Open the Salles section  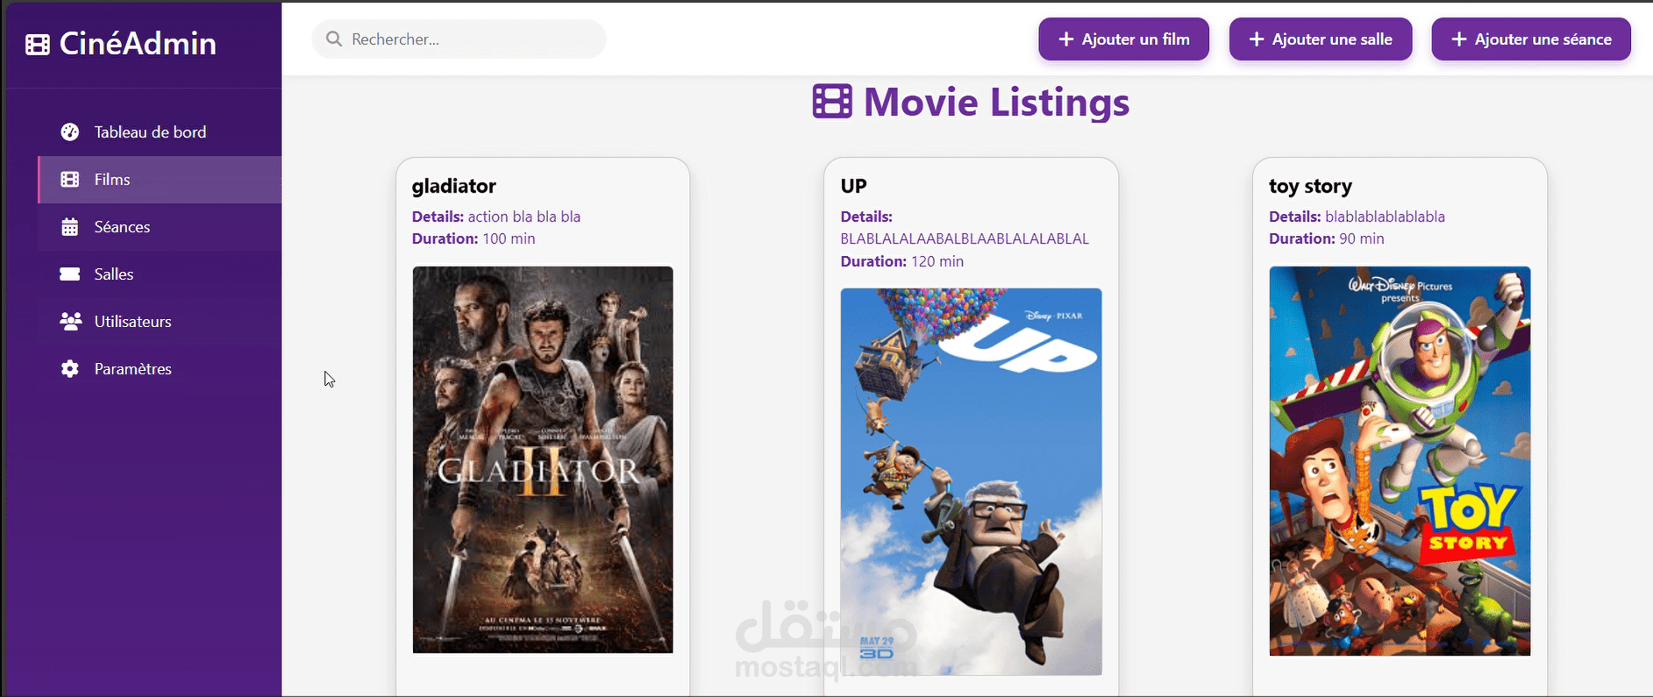tap(160, 274)
